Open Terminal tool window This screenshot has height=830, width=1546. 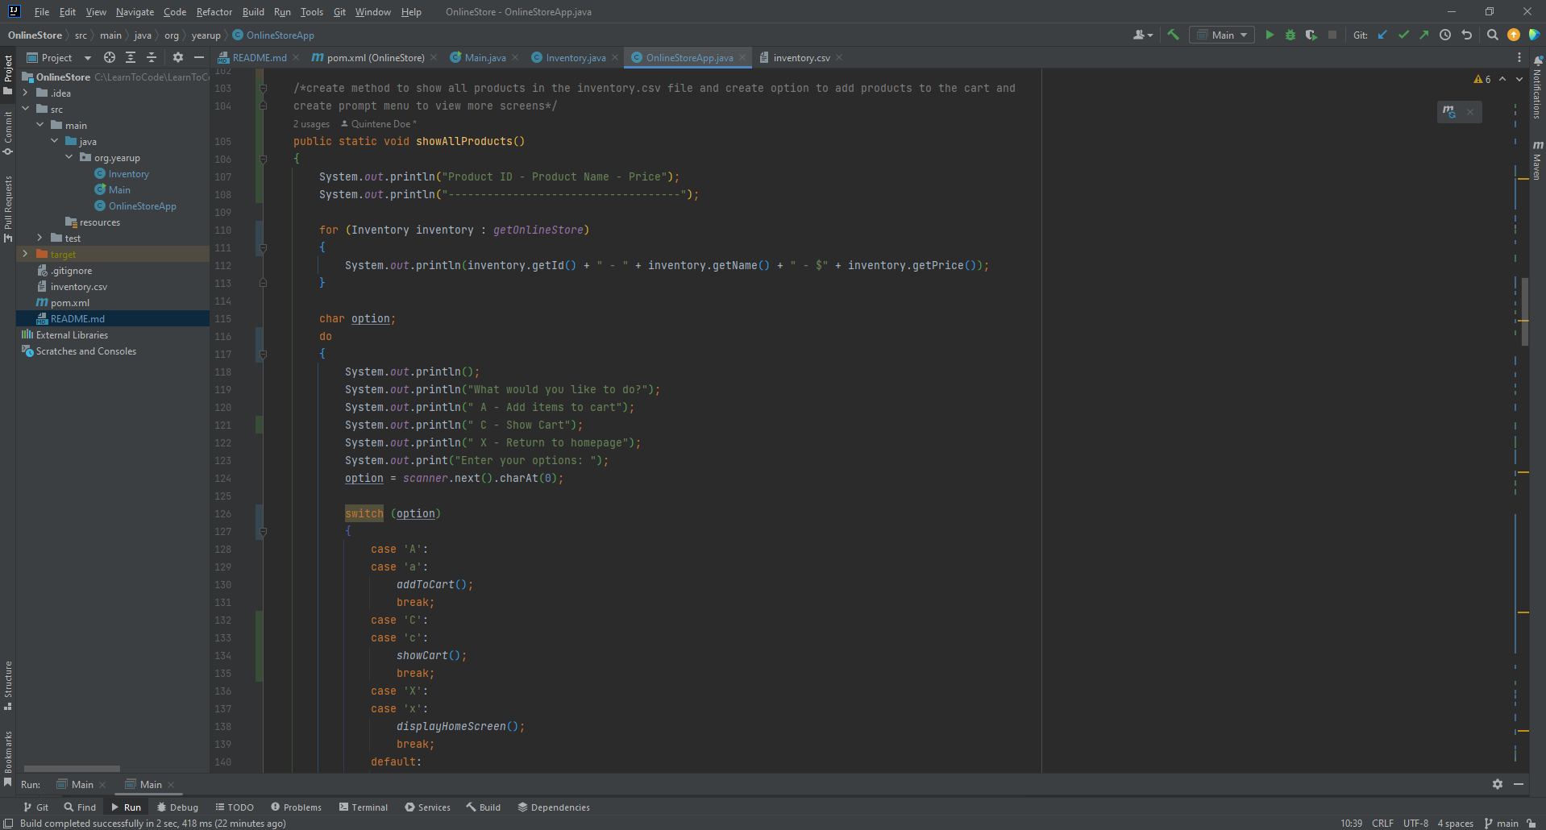pos(363,807)
